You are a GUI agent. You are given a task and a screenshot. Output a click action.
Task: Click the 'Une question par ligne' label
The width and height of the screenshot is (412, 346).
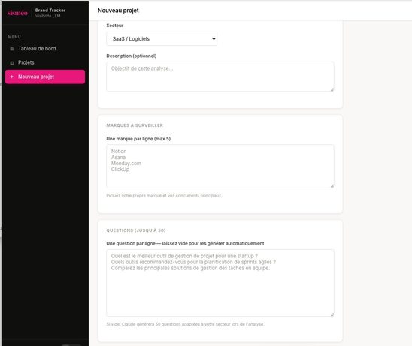pyautogui.click(x=185, y=243)
